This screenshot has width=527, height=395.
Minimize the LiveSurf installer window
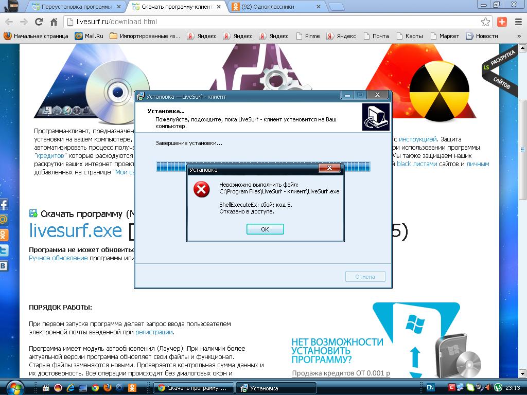[347, 95]
